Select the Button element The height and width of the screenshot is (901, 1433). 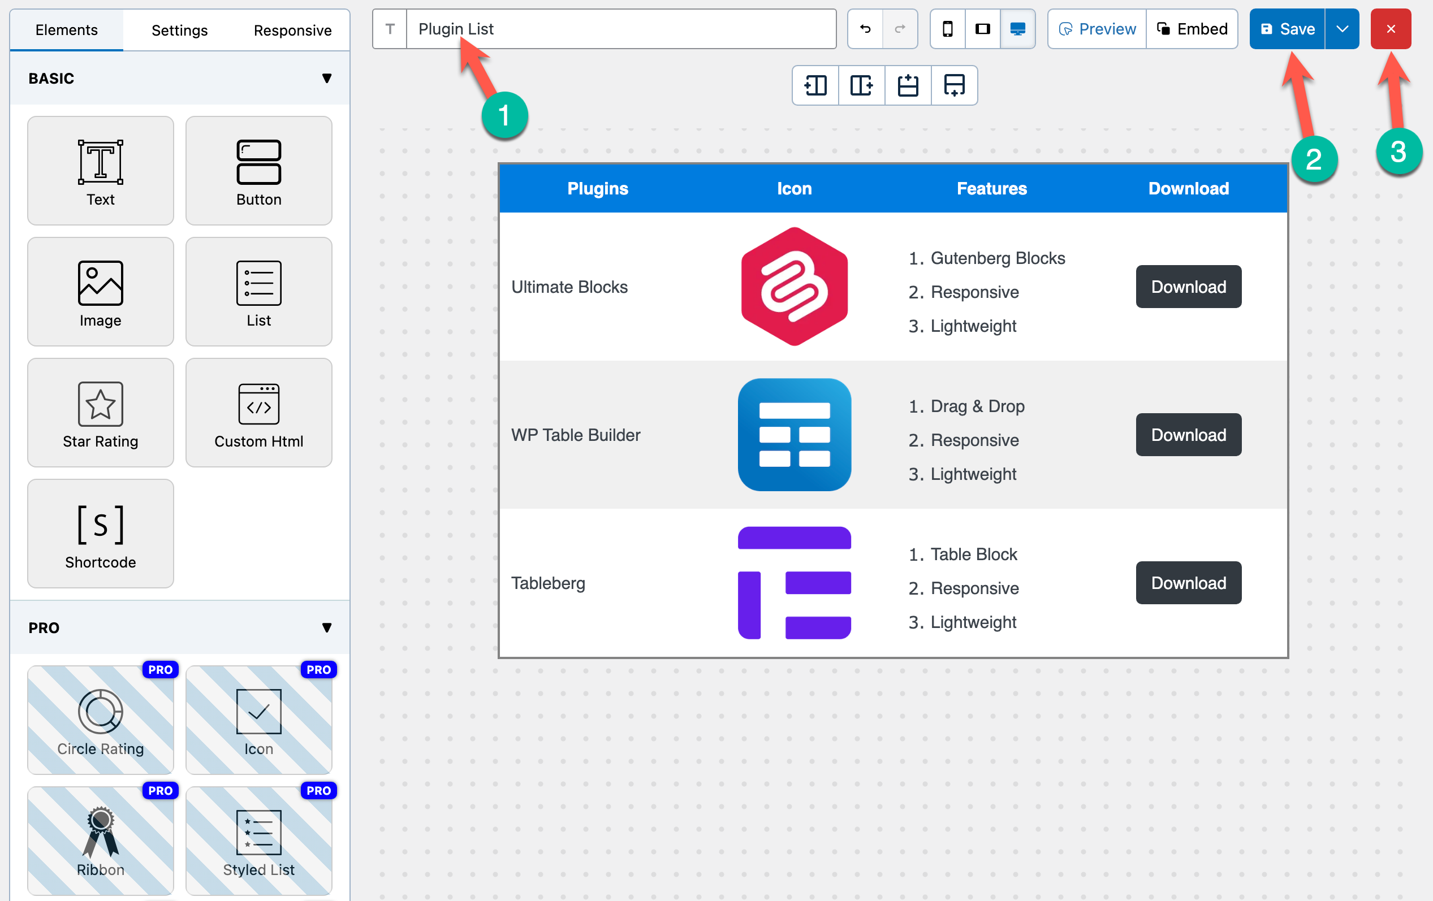[258, 171]
